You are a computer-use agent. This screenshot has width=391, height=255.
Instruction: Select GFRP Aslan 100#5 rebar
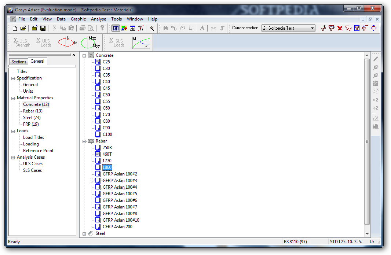click(120, 194)
